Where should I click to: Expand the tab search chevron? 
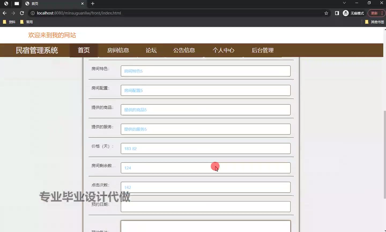pos(344,3)
